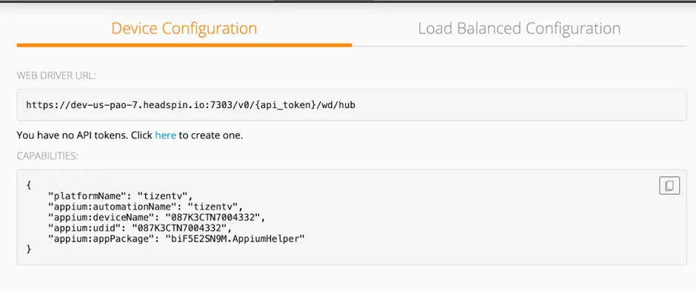
Task: Switch to the Device Configuration tab
Action: 184,28
